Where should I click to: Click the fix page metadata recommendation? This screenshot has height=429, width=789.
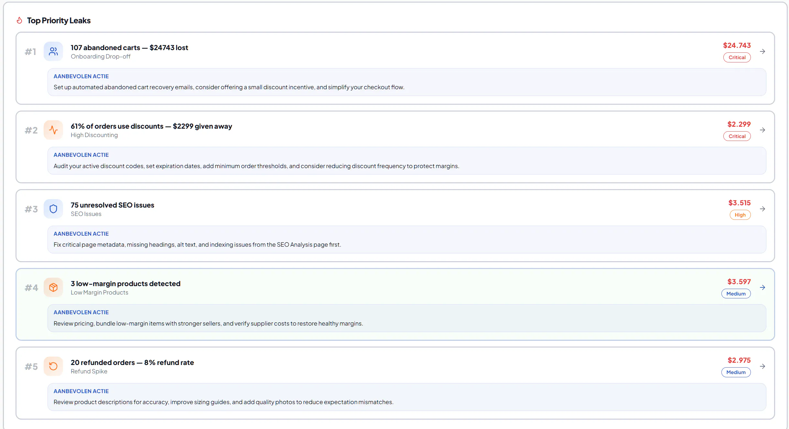(197, 245)
